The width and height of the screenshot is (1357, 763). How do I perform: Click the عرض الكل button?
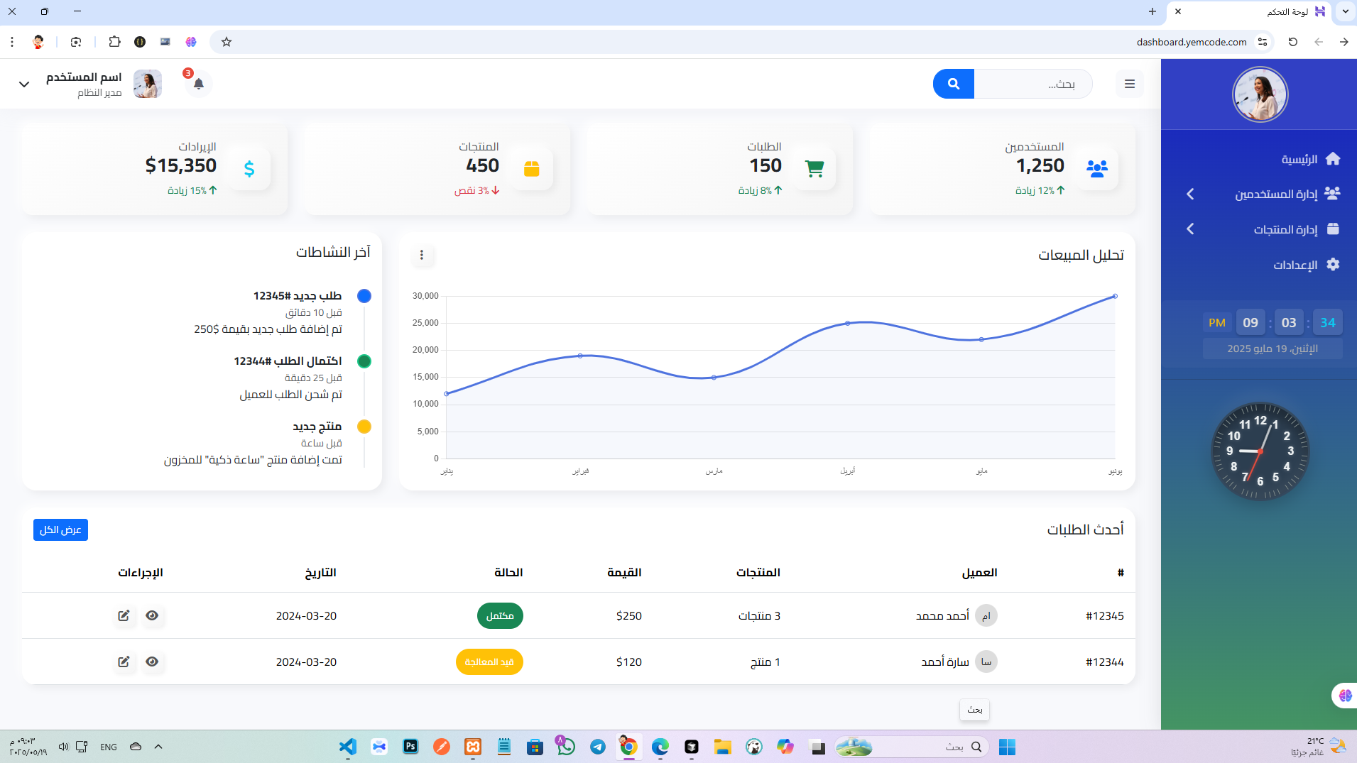point(60,529)
